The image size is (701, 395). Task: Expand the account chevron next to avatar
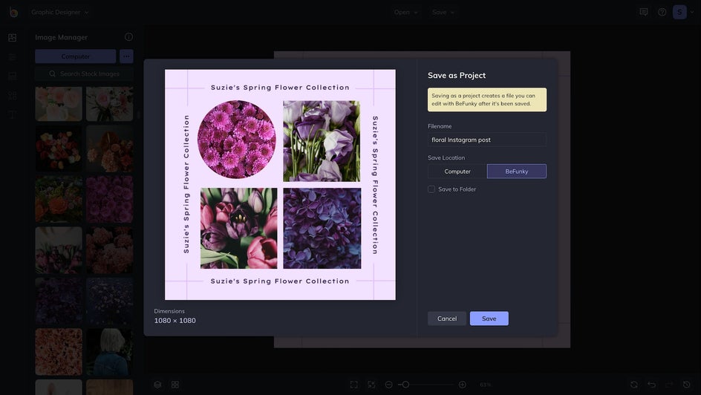coord(692,13)
